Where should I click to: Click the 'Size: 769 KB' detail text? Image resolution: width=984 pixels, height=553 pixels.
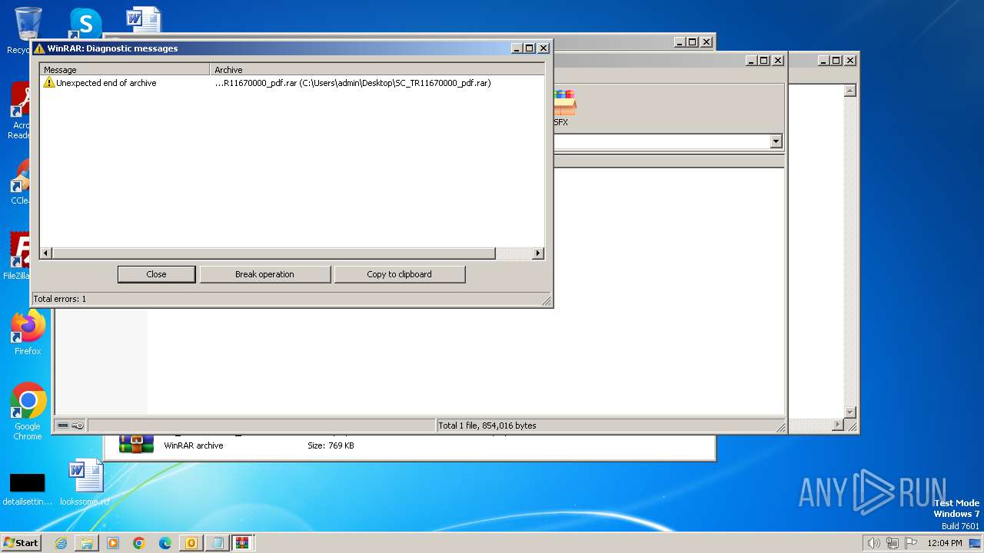[x=331, y=445]
